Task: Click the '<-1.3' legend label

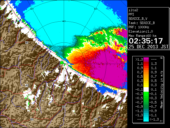Action: tap(154, 119)
